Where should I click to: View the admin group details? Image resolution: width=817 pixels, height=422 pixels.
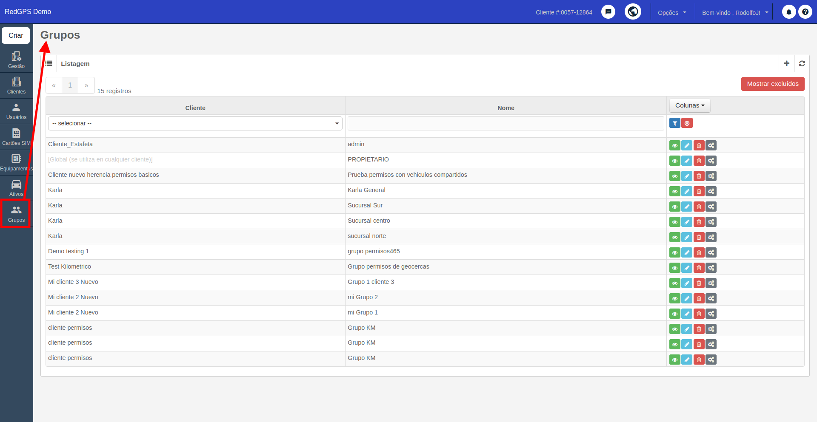point(675,145)
